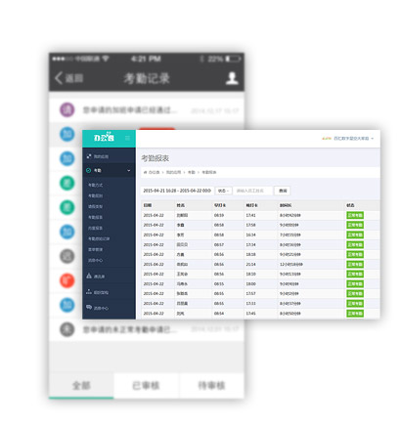
Task: Click the message center chat icon in the sidebar
Action: (89, 307)
